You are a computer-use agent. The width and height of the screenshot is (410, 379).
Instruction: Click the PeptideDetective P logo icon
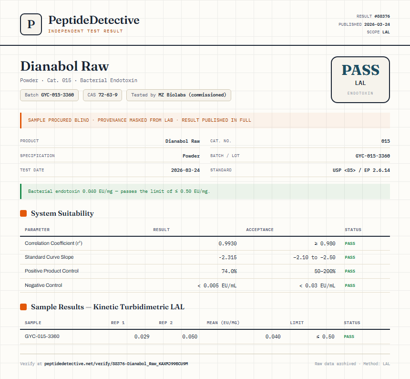31,24
